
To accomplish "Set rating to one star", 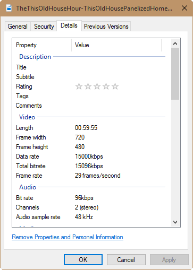I will [79, 86].
